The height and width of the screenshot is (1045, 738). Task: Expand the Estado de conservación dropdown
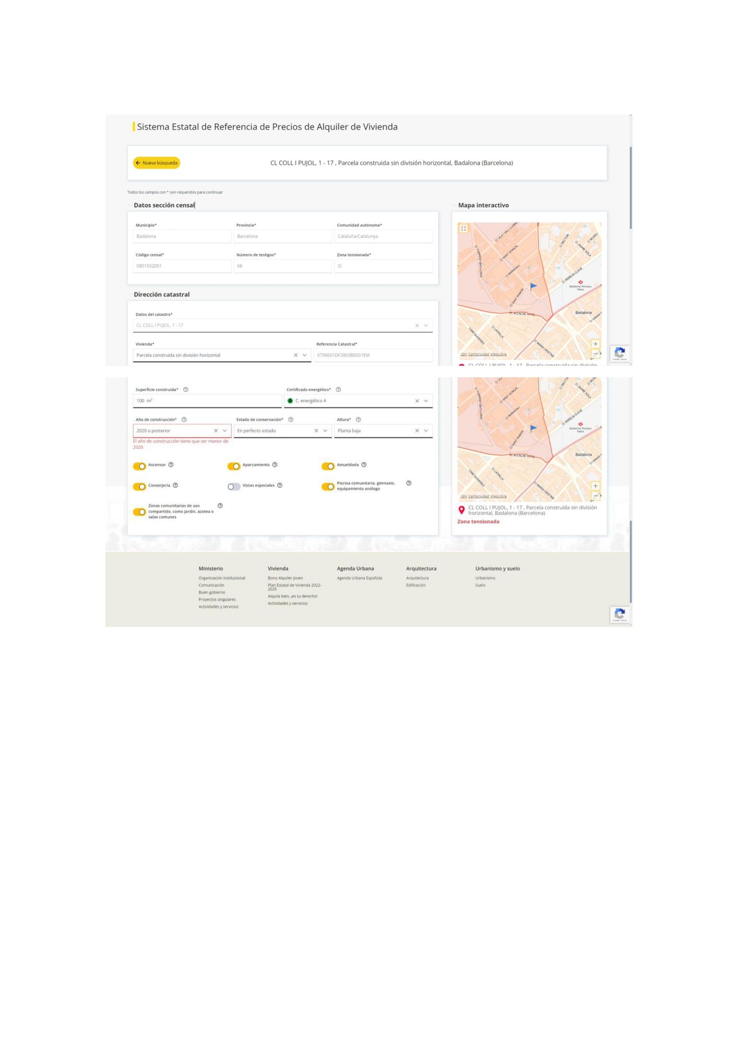pos(325,431)
